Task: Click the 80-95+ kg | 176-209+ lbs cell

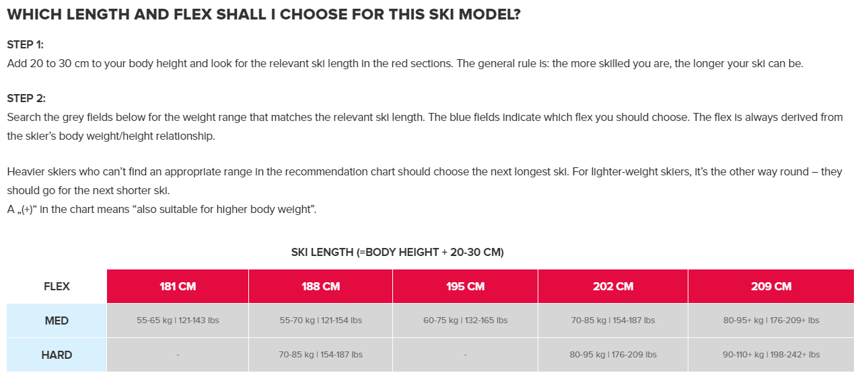Action: (x=771, y=321)
